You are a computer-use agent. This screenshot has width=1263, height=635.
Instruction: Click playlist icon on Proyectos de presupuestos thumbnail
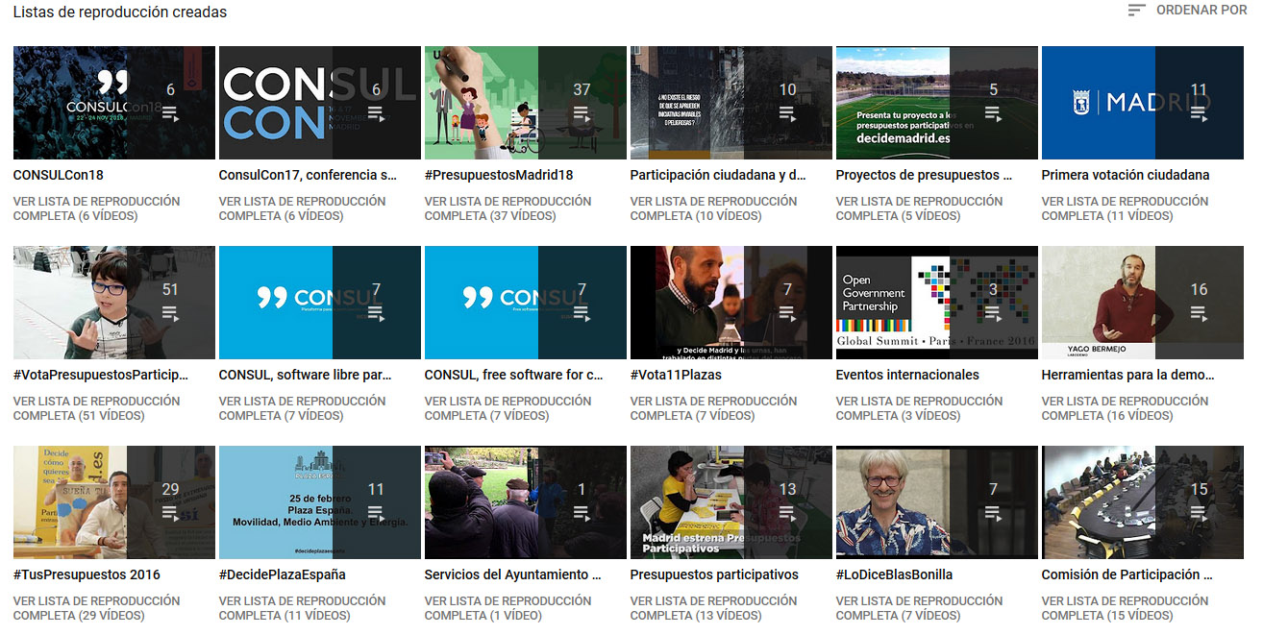click(x=993, y=113)
